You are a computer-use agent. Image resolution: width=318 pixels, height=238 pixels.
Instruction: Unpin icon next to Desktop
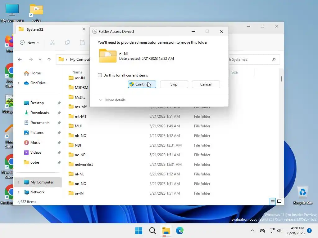(59, 103)
